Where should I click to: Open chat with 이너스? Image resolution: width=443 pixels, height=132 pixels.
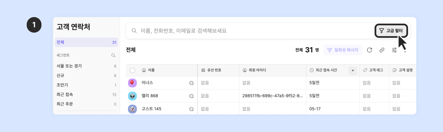191,83
